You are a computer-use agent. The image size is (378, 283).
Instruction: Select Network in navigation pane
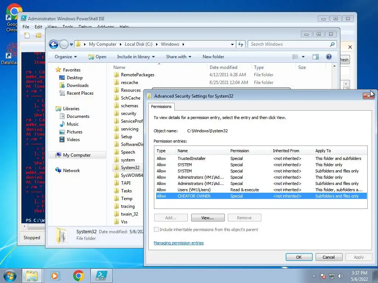(71, 170)
